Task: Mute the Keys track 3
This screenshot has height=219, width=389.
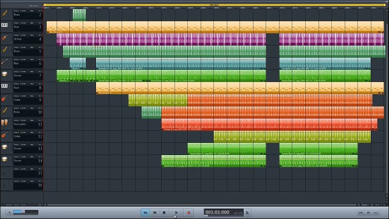Action: pos(23,23)
